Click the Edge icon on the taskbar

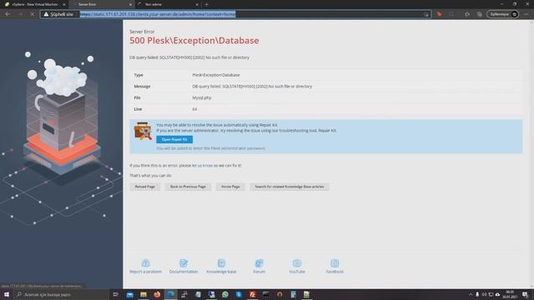pyautogui.click(x=170, y=294)
